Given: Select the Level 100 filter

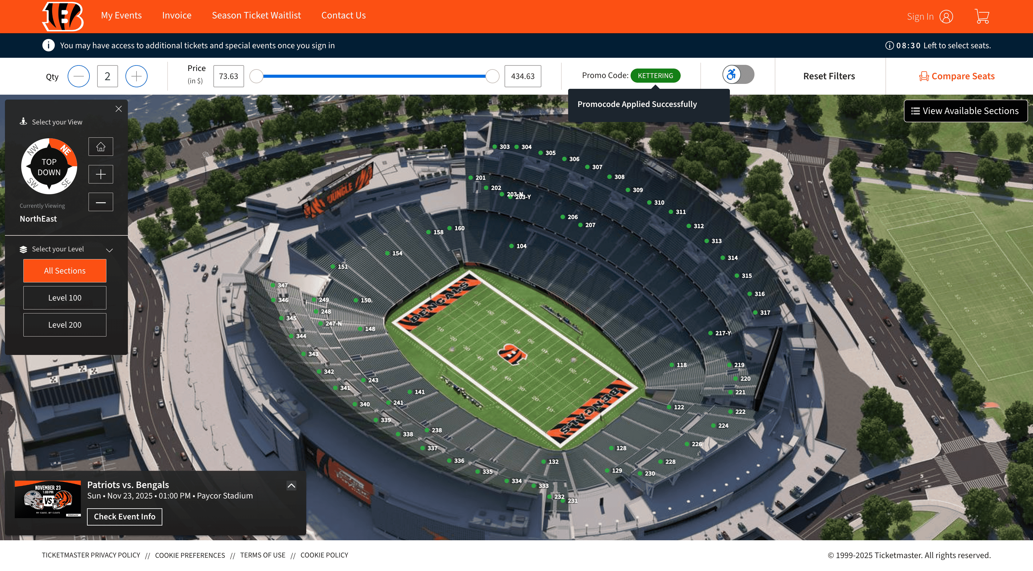Looking at the screenshot, I should [x=65, y=297].
